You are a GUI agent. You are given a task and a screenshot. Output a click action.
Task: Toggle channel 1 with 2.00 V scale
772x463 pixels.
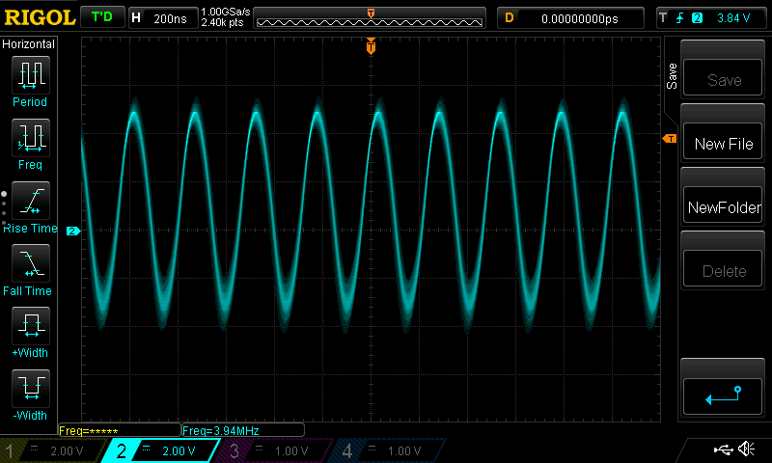pos(55,450)
